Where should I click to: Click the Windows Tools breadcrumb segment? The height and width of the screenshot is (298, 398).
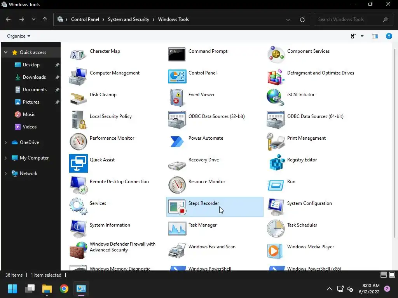click(x=173, y=19)
